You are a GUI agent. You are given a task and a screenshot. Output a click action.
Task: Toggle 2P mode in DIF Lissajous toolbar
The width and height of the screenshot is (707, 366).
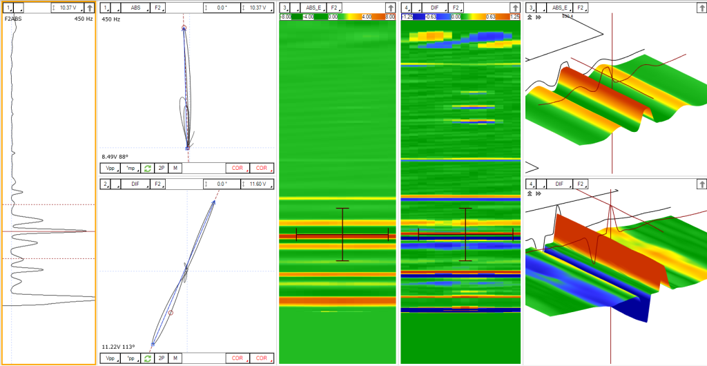[x=161, y=358]
